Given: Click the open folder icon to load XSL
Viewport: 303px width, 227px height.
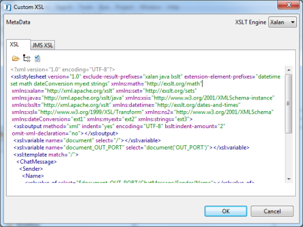Looking at the screenshot, I should [x=16, y=59].
